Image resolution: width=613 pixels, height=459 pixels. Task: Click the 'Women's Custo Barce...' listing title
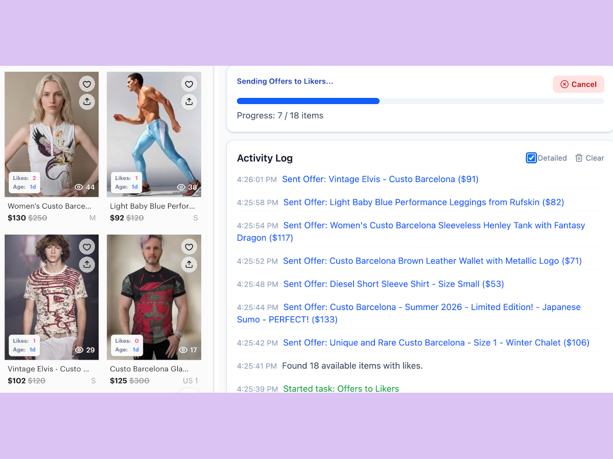click(50, 206)
